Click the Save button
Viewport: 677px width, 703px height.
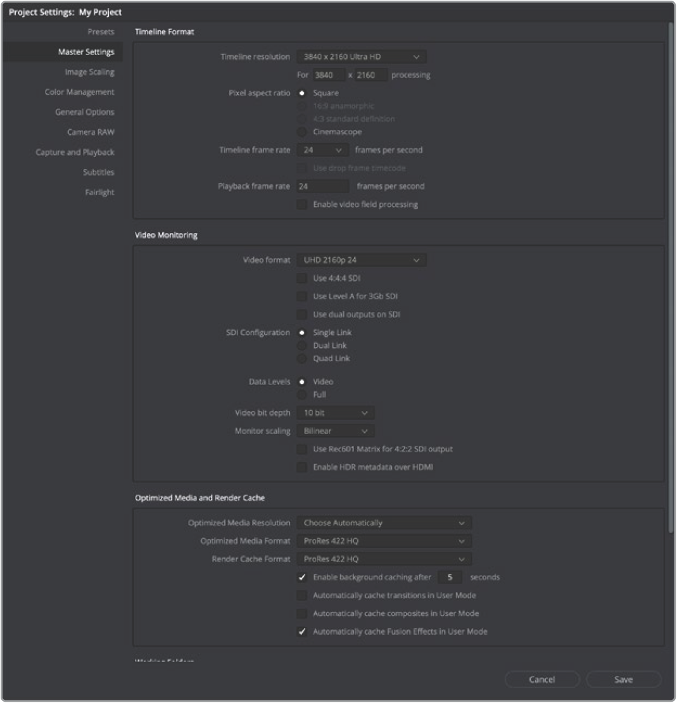[x=623, y=680]
